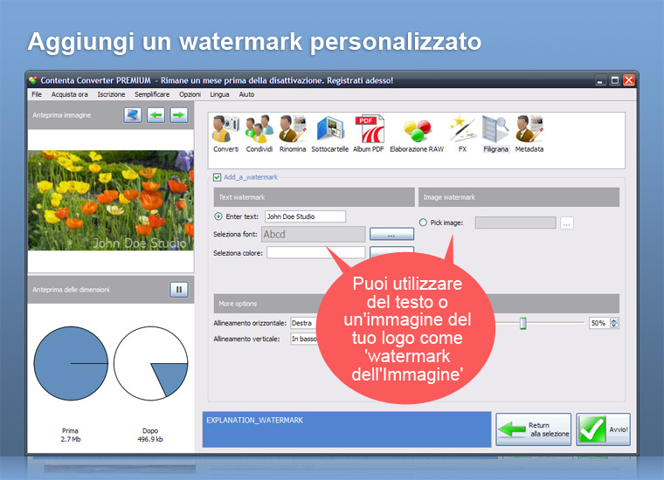Click the Abcd font preview box

click(313, 234)
